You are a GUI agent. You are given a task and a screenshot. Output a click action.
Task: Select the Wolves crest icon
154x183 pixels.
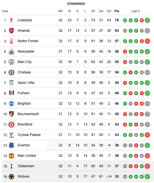[11, 177]
